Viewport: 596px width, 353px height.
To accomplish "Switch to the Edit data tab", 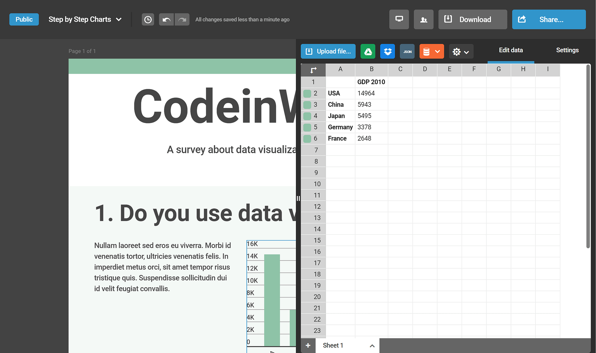I will 511,50.
